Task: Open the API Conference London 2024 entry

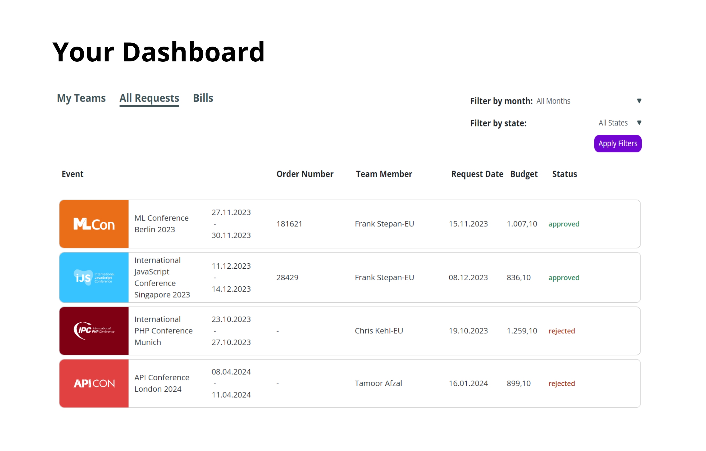Action: [x=162, y=383]
